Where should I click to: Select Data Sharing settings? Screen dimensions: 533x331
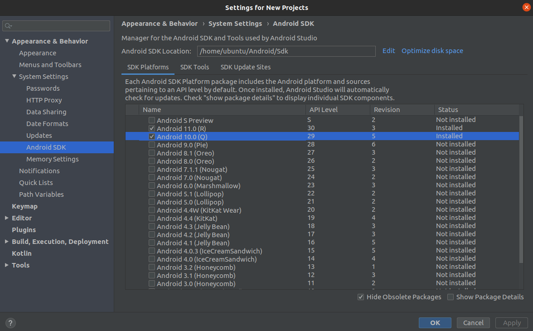pos(46,112)
